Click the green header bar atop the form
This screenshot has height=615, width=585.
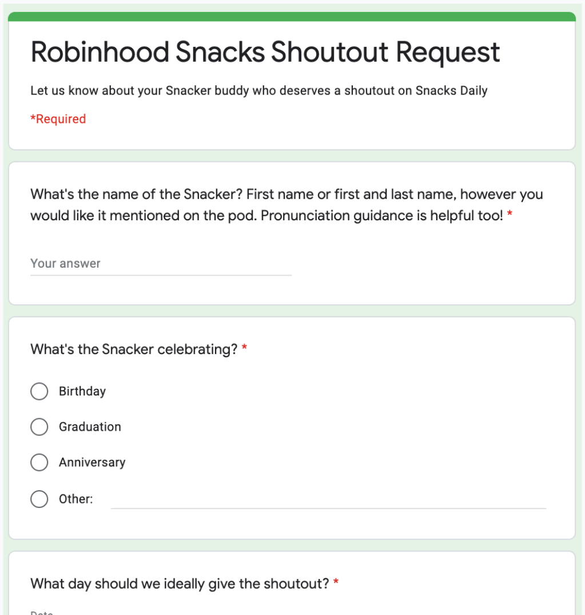coord(292,17)
